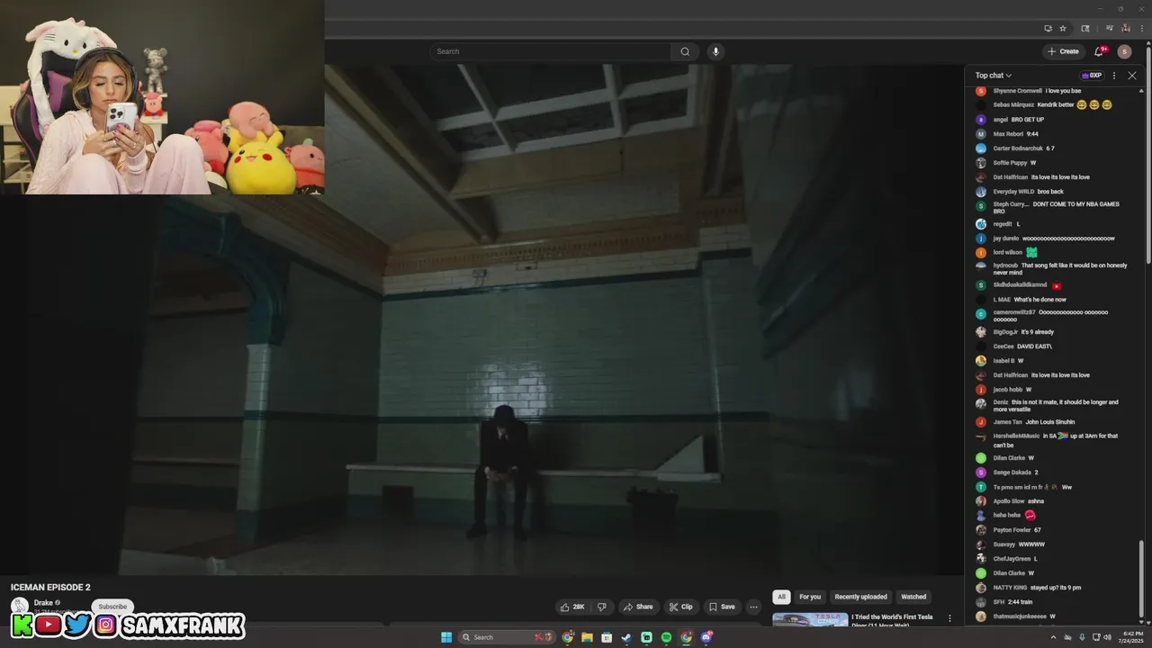Click BigDogJr's "it's 9 already" chat message
The height and width of the screenshot is (648, 1152).
coord(1037,332)
